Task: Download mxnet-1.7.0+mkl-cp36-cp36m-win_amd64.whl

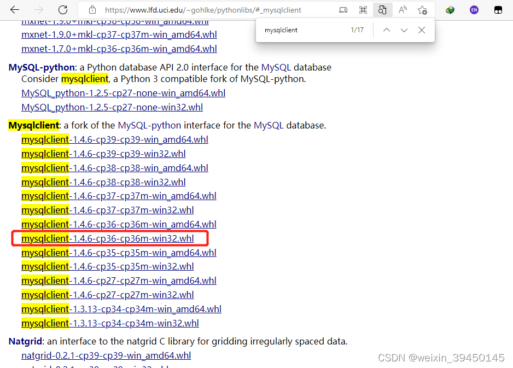Action: click(x=119, y=49)
